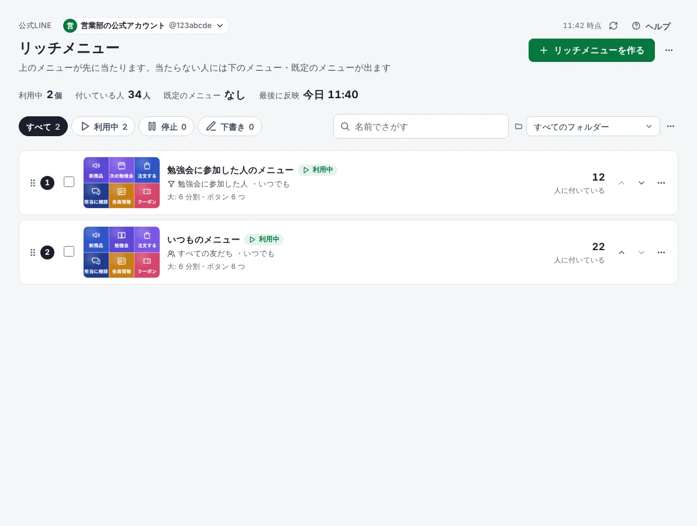The width and height of the screenshot is (697, 526).
Task: Move いつものメニュー up with arrow
Action: 622,252
